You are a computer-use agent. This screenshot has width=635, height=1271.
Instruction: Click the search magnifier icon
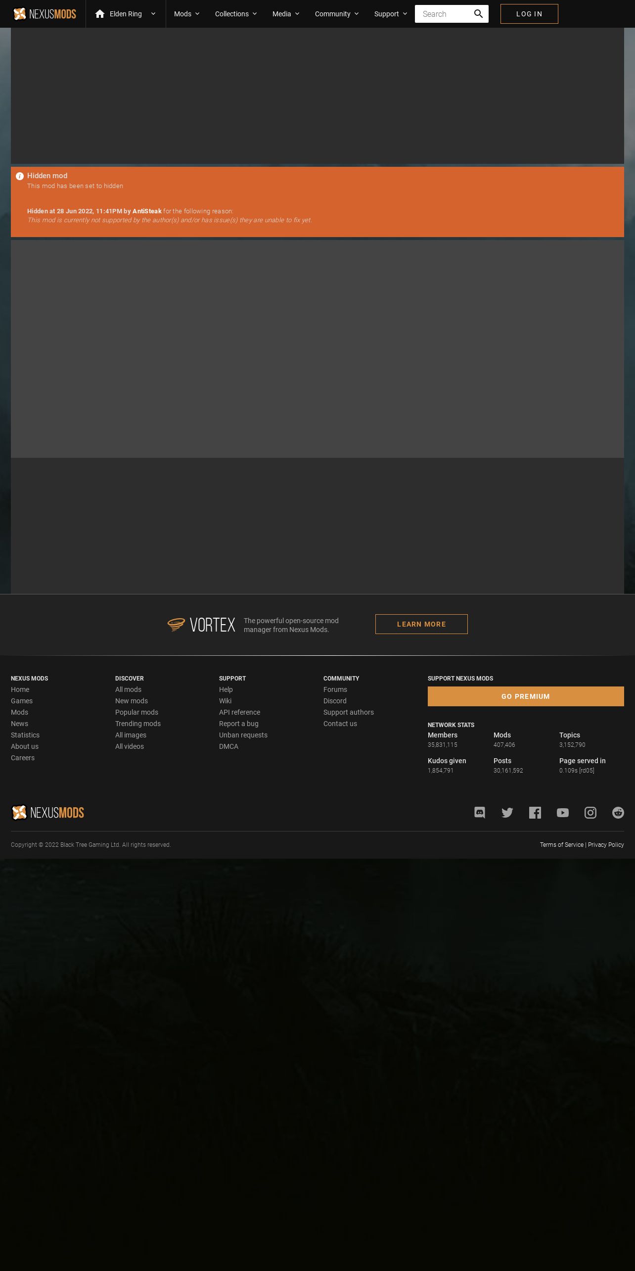(478, 14)
